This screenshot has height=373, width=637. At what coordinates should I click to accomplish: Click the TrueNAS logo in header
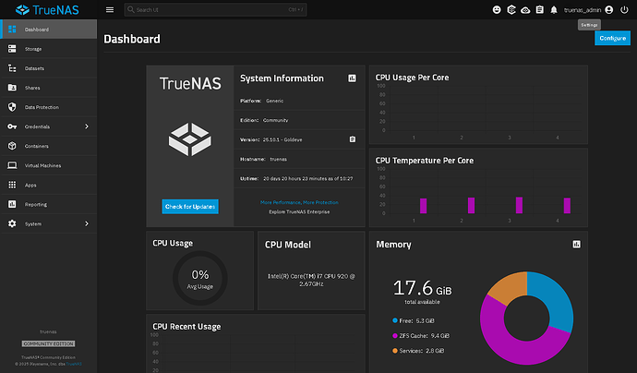(x=47, y=10)
